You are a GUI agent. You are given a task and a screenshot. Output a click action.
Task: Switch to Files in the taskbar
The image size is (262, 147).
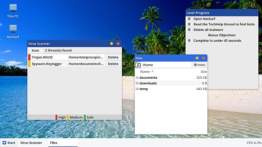(x=63, y=143)
